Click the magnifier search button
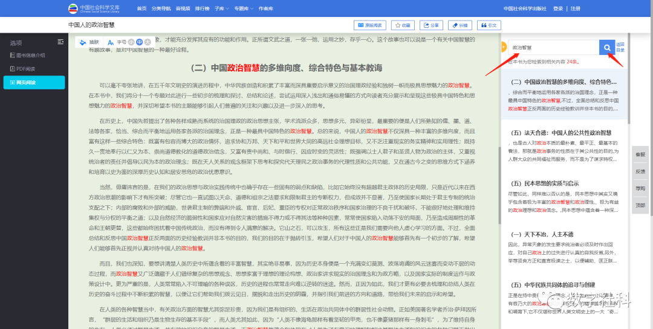 pos(606,48)
